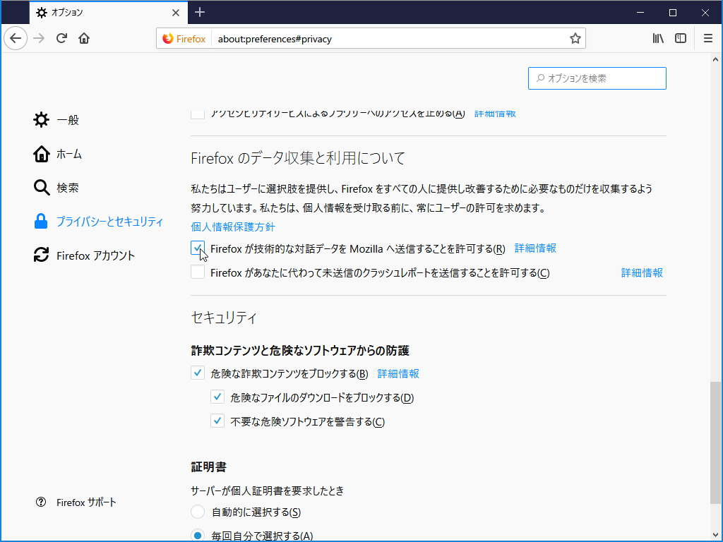Select 自動的に選択する for certificates
The image size is (723, 542).
pos(197,512)
